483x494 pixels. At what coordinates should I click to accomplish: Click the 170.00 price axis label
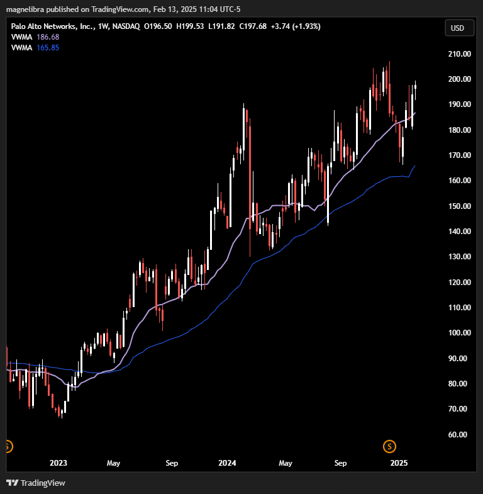[x=459, y=155]
